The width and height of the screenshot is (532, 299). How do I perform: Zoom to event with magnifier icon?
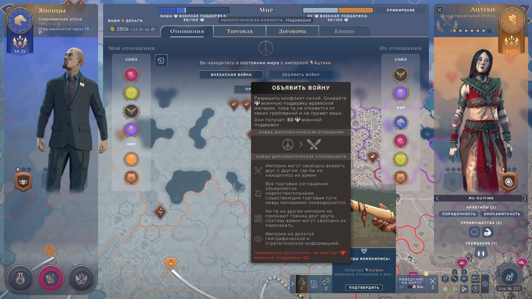[392, 243]
